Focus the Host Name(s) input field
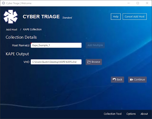The image size is (152, 119). pyautogui.click(x=56, y=45)
